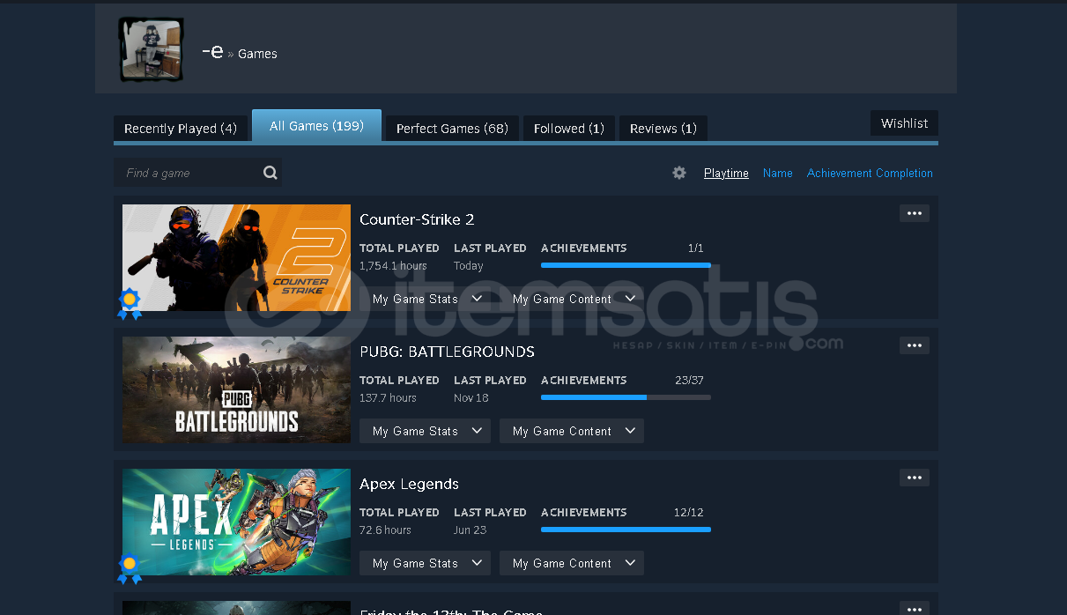Open the Wishlist button
Screen dimensions: 1067x615
click(x=904, y=123)
